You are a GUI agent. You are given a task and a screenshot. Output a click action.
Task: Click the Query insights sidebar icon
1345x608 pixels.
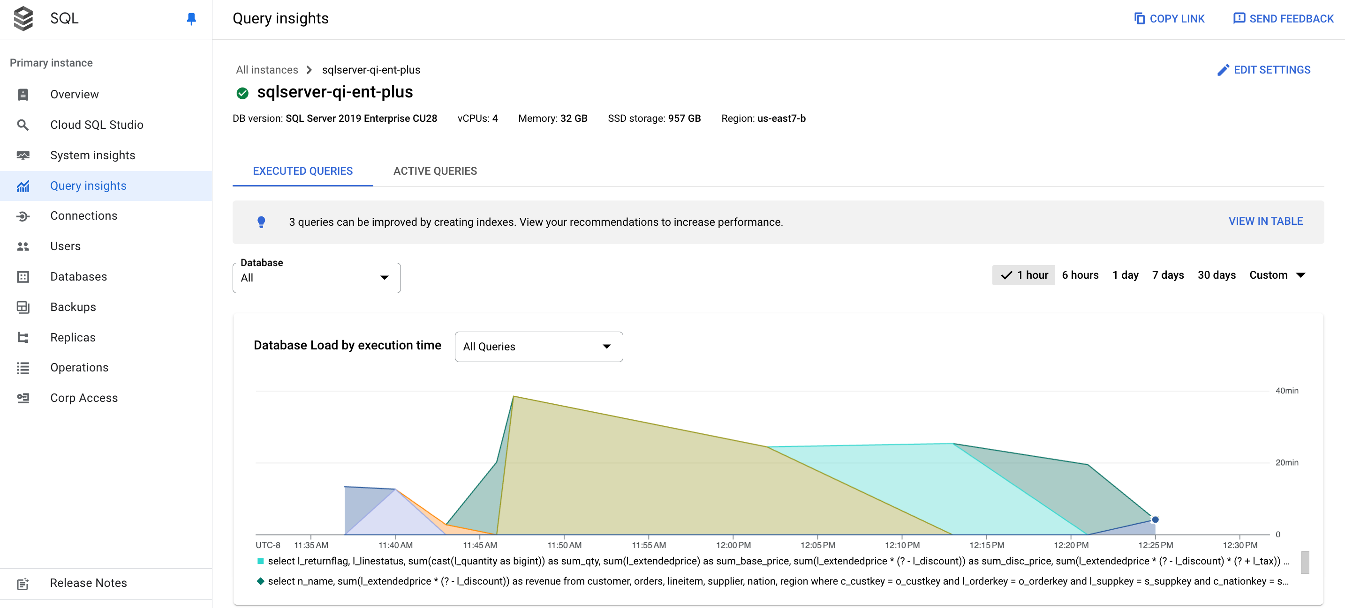click(23, 185)
